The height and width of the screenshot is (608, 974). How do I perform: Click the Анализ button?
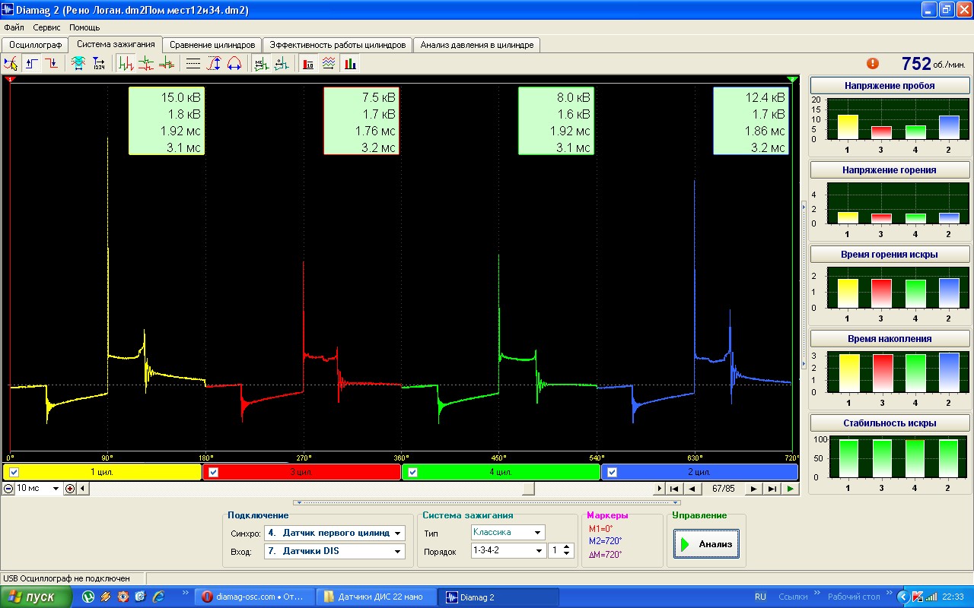point(706,544)
